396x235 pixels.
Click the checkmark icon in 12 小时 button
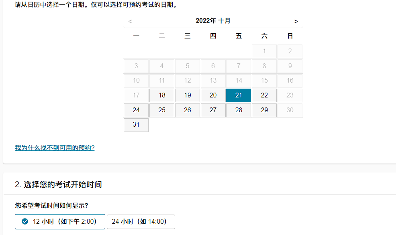pyautogui.click(x=25, y=221)
